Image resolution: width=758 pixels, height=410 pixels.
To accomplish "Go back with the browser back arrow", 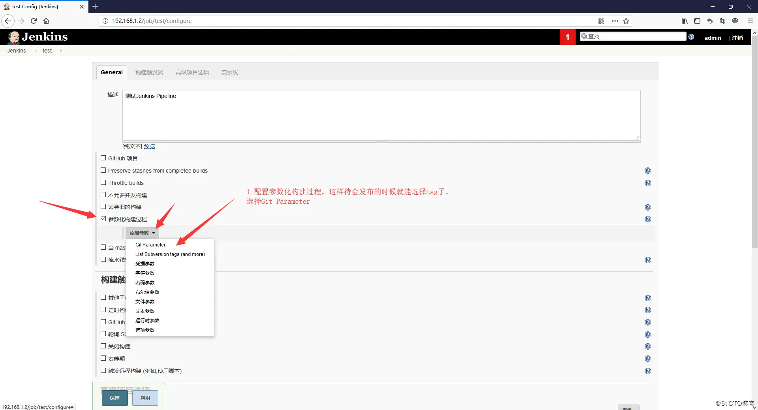I will (8, 21).
